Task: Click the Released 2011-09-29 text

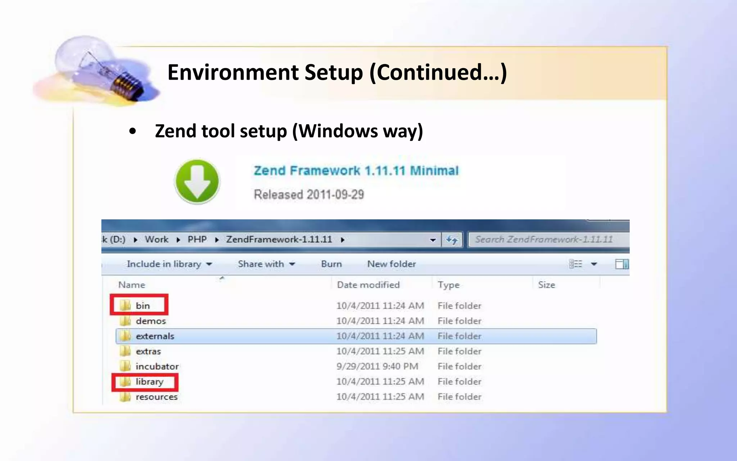Action: [309, 194]
